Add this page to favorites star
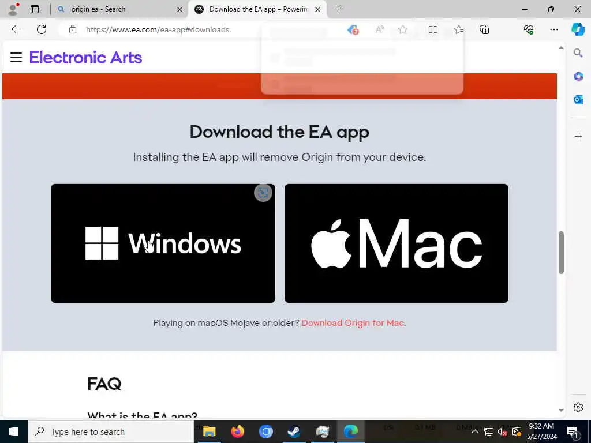 coord(402,29)
